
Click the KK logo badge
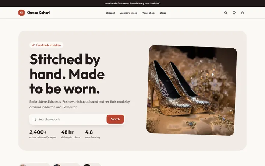point(21,13)
